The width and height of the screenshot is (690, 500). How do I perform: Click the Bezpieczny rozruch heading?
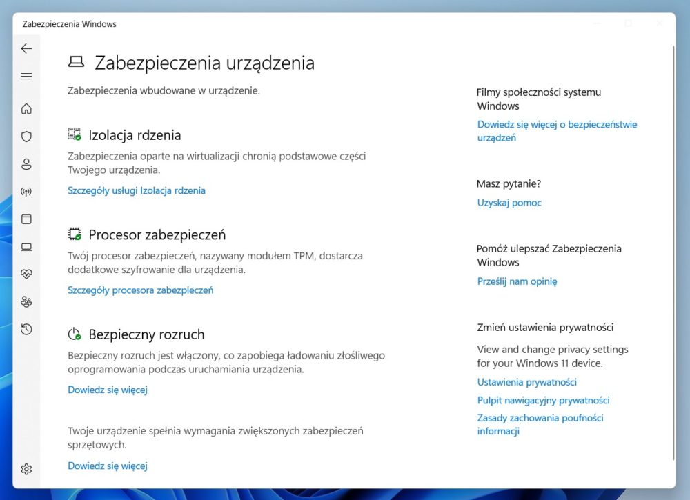pos(146,334)
